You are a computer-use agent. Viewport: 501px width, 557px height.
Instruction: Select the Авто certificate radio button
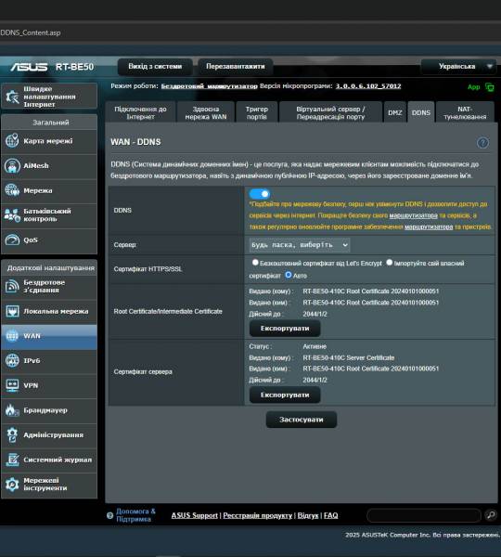pos(289,275)
